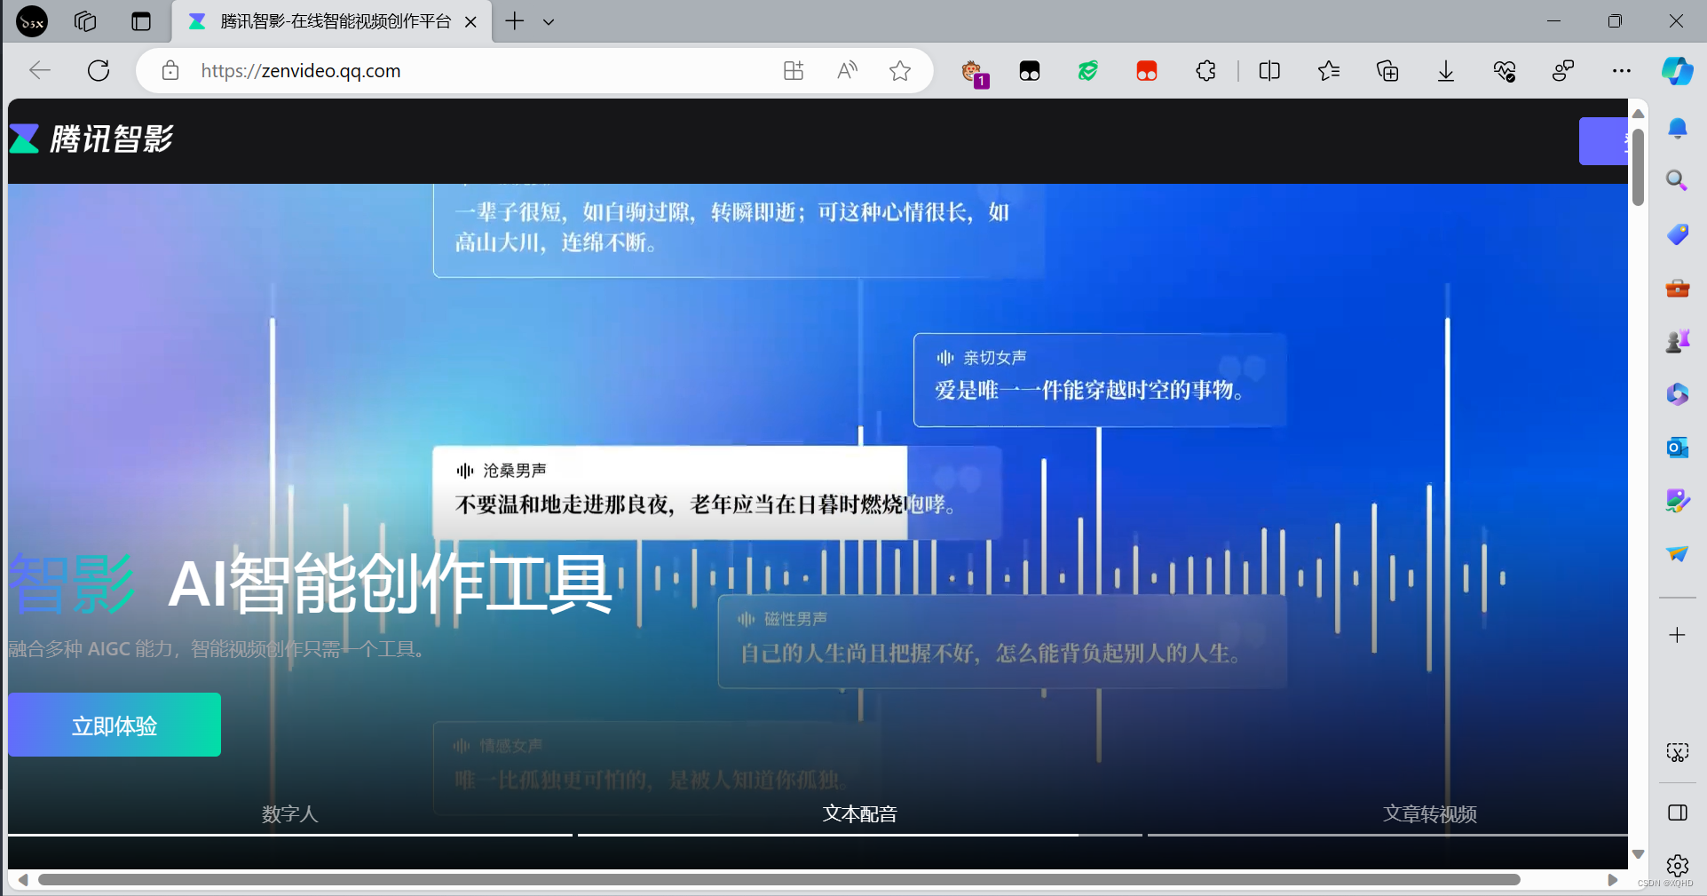The width and height of the screenshot is (1707, 896).
Task: Switch to the 文本配音 tab
Action: click(x=859, y=813)
